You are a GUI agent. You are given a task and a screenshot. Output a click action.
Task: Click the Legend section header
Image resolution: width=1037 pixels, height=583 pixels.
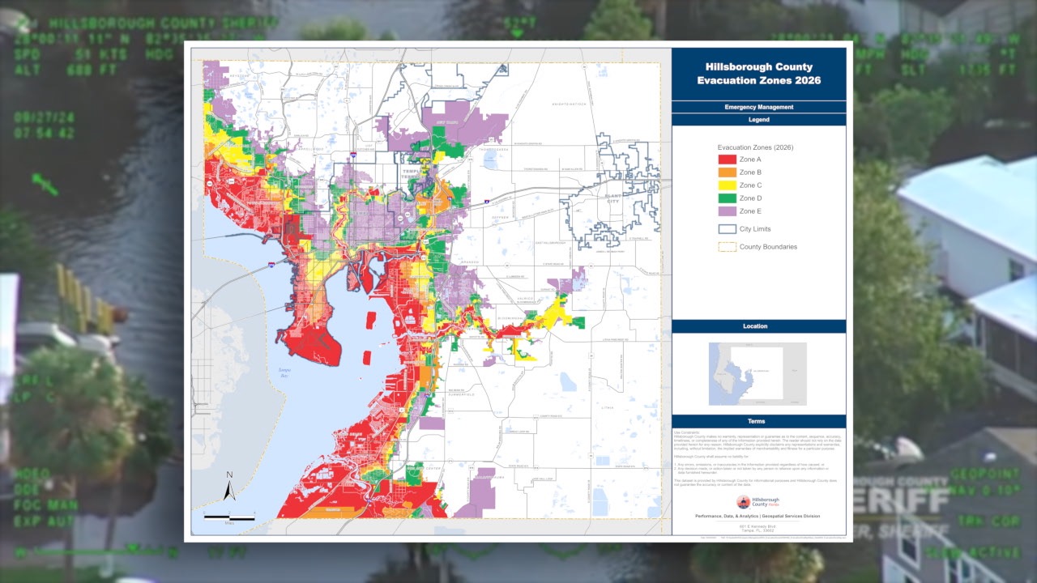[758, 119]
